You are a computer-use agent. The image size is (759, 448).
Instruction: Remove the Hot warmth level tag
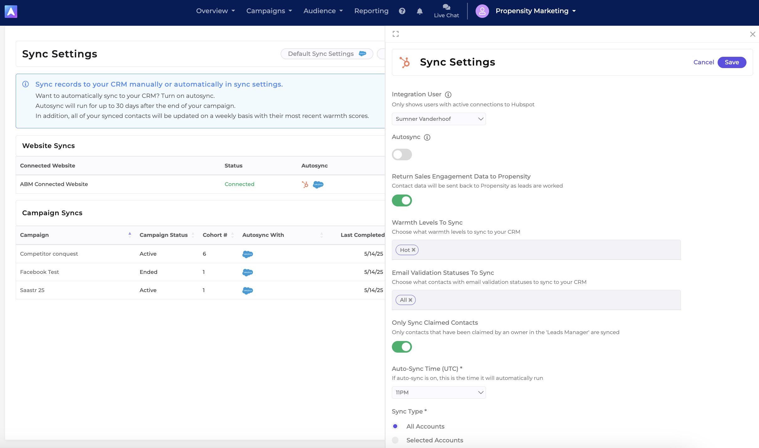click(x=414, y=250)
